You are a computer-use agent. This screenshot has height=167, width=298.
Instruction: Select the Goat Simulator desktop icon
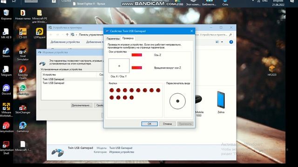pos(23,54)
